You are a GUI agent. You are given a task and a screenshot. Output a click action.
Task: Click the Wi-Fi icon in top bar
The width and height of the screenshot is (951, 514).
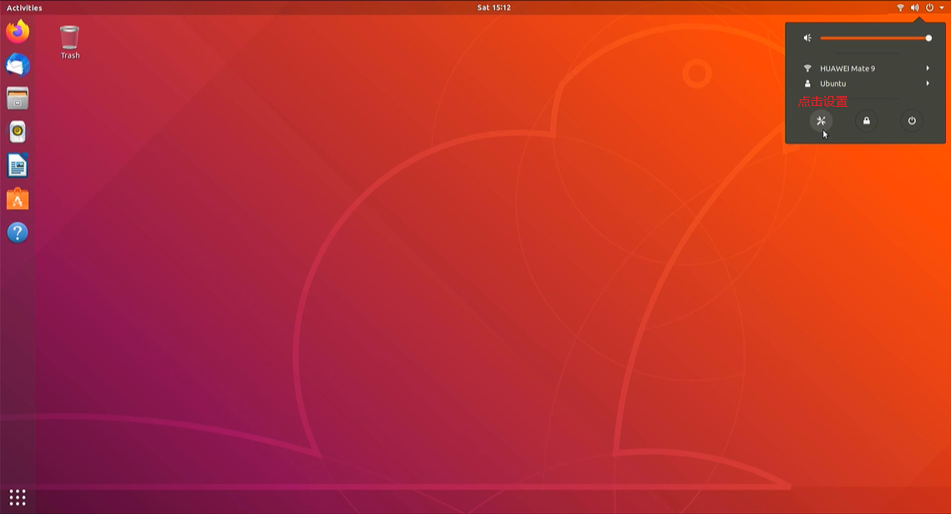(900, 8)
